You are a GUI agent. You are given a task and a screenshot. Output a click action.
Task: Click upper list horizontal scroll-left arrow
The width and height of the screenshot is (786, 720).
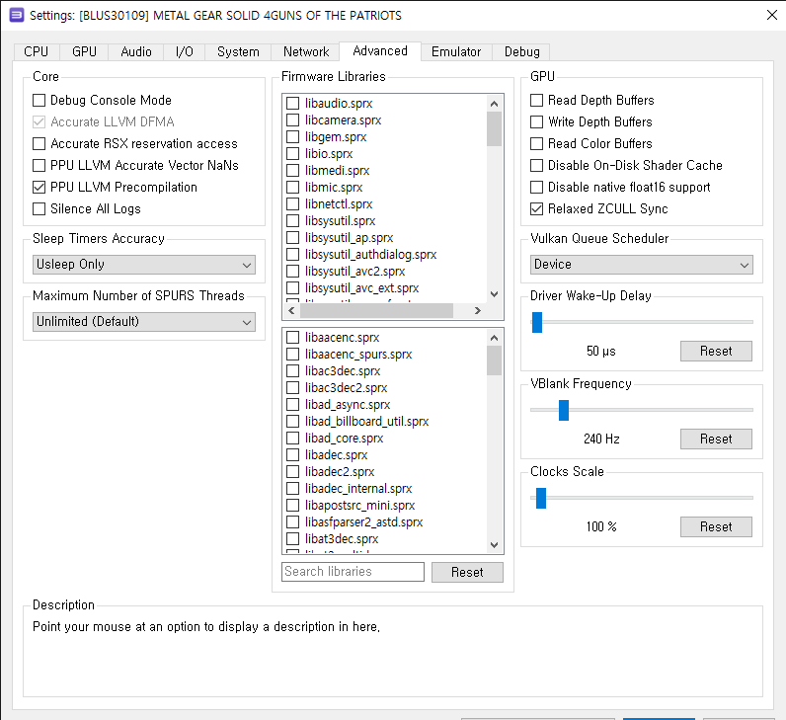[291, 311]
